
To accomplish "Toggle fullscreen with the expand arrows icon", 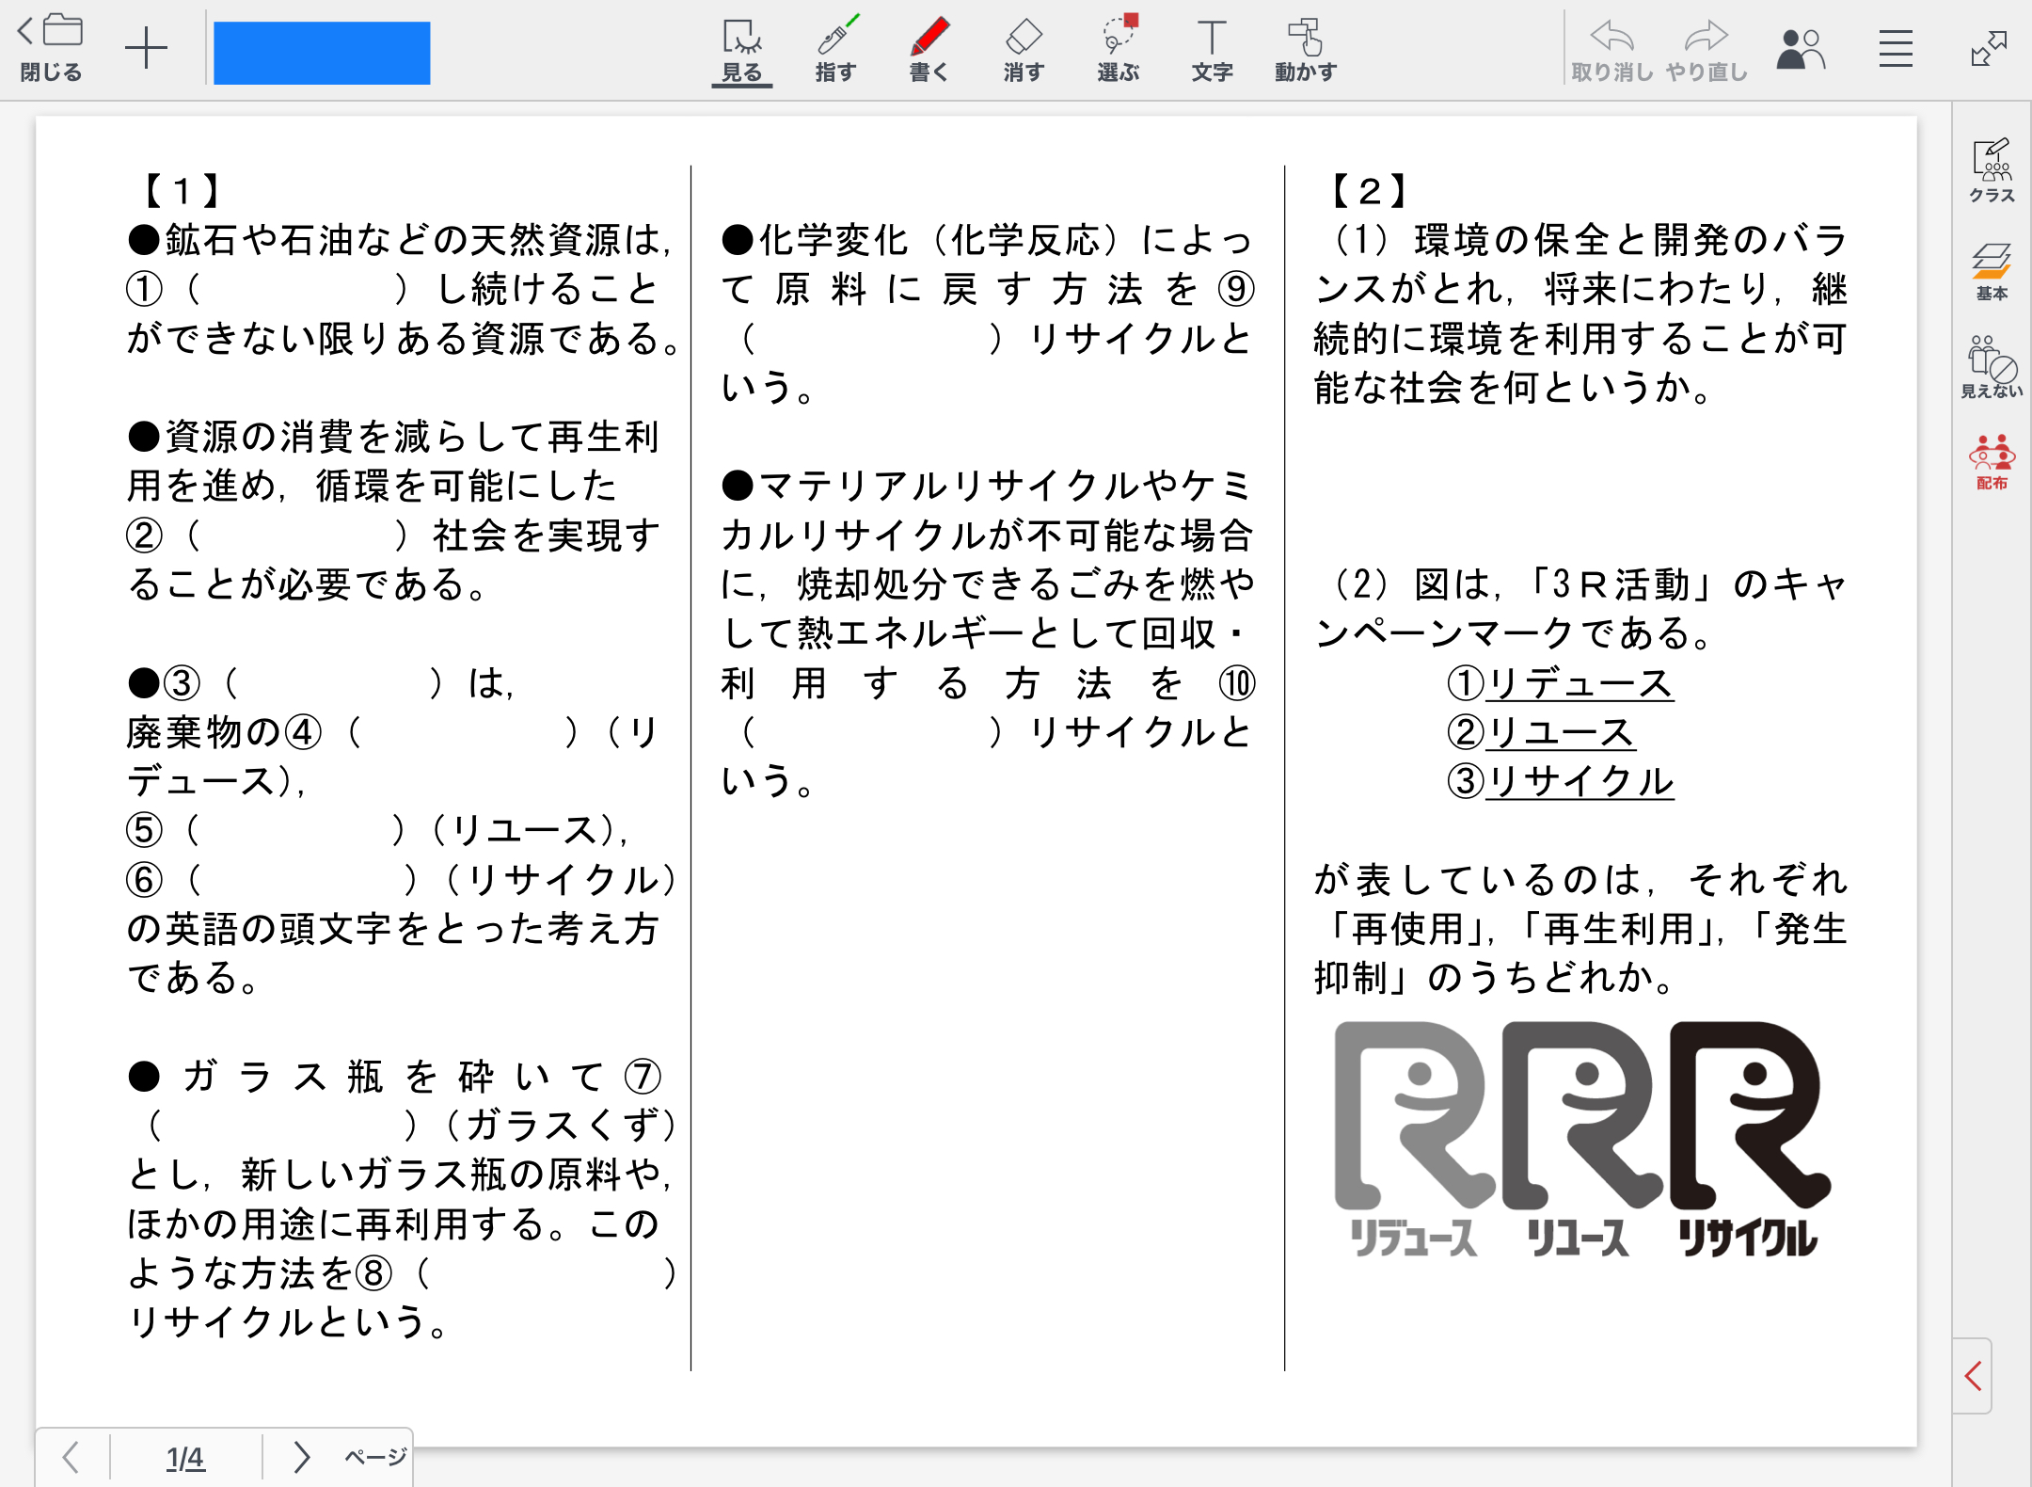I will coord(1989,49).
